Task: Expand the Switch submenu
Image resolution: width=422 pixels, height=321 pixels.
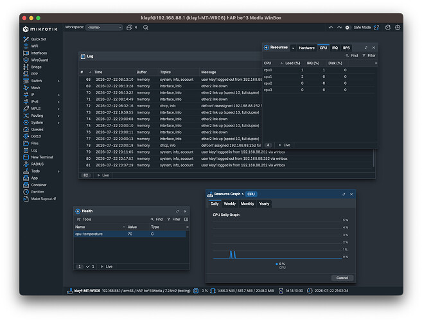Action: 58,81
